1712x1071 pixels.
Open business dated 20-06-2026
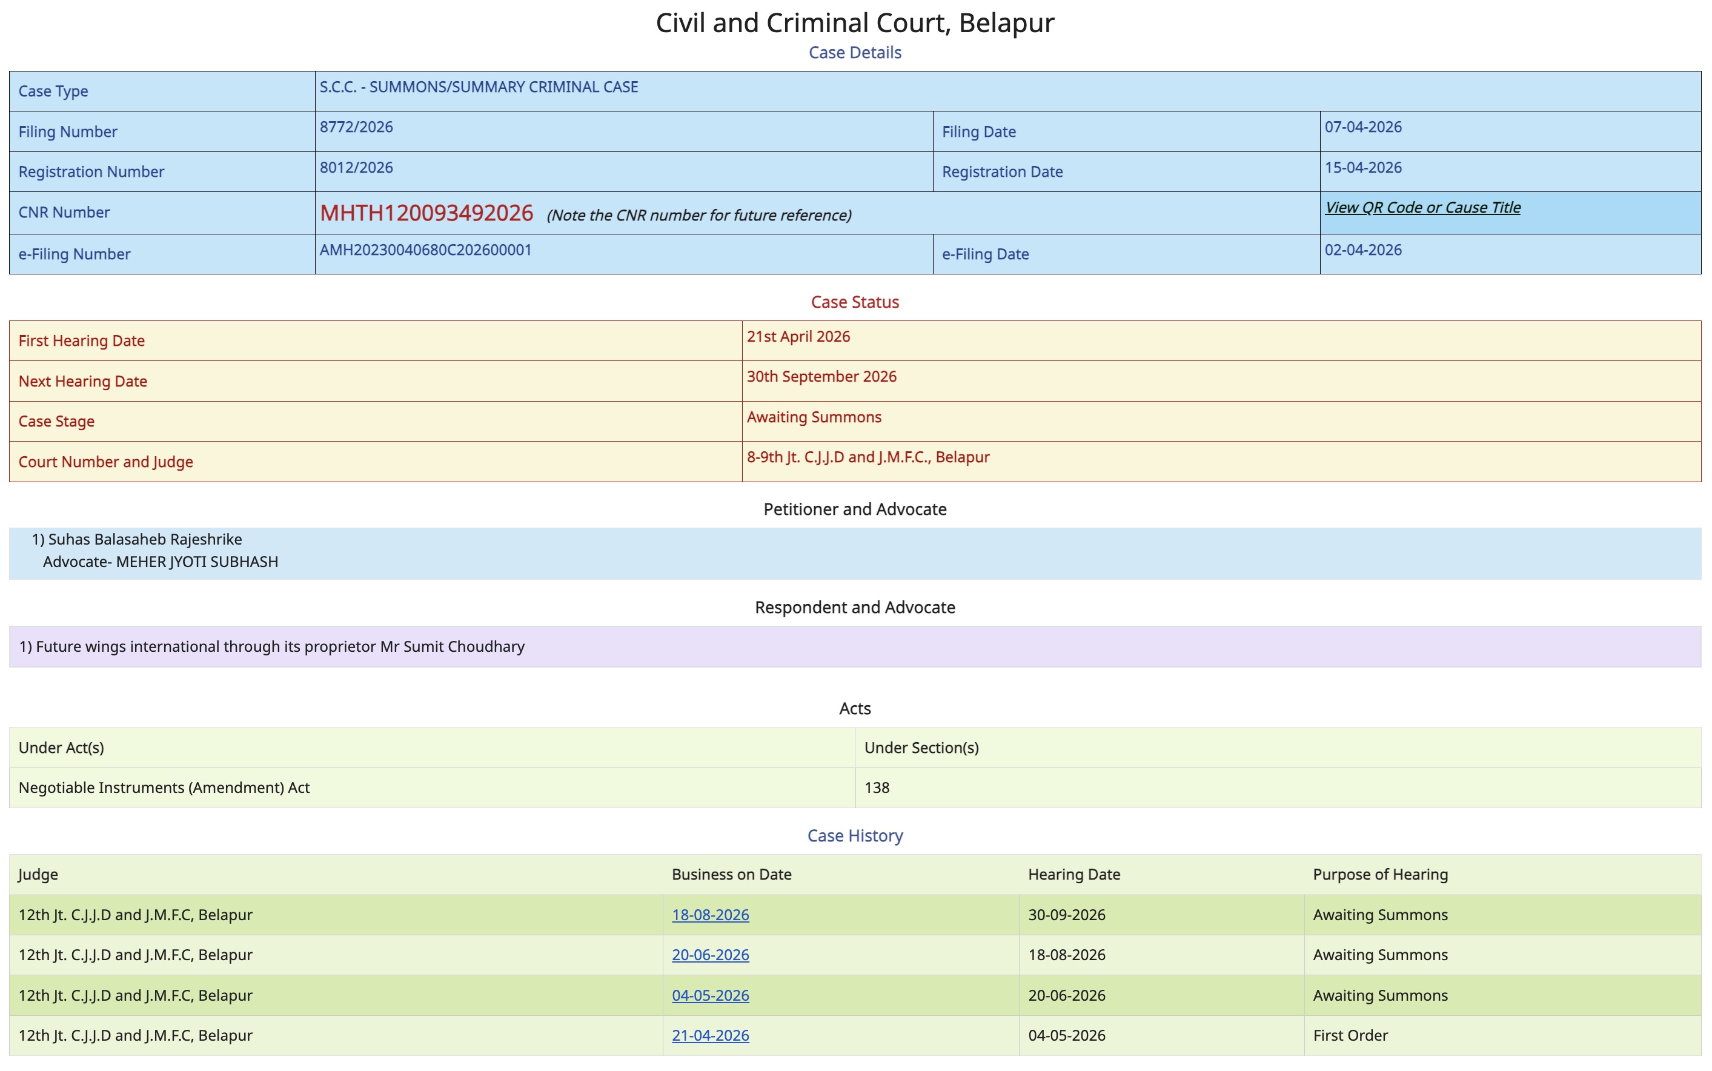(x=711, y=955)
